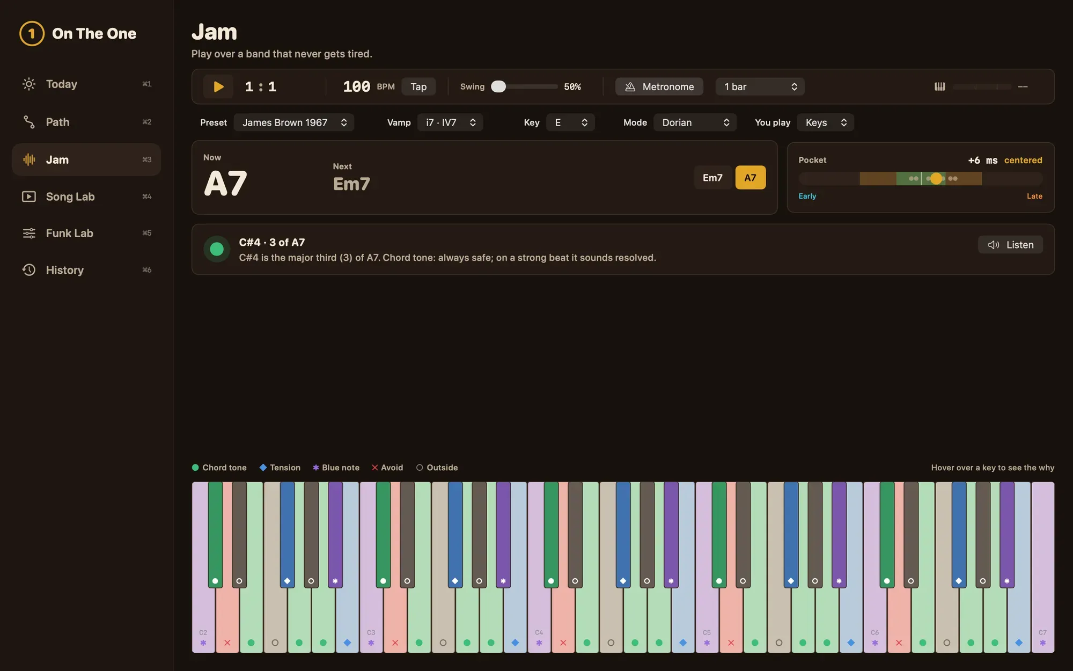Click the 100 BPM tempo value

tap(357, 86)
